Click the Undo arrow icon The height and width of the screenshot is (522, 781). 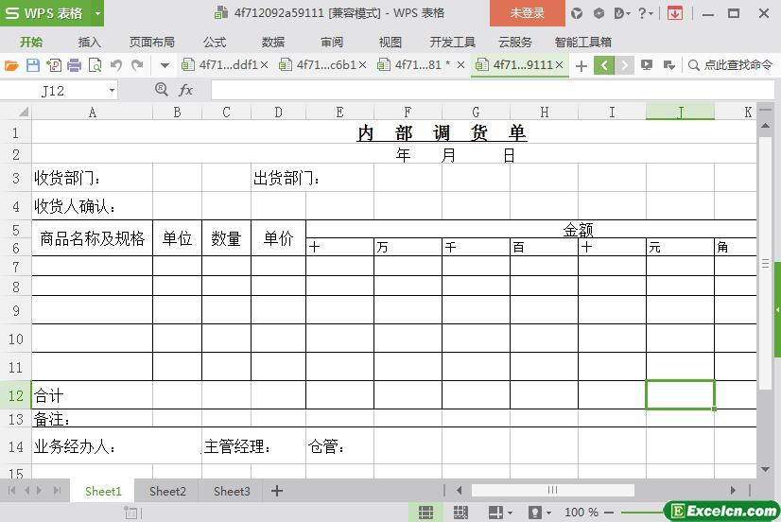[116, 65]
